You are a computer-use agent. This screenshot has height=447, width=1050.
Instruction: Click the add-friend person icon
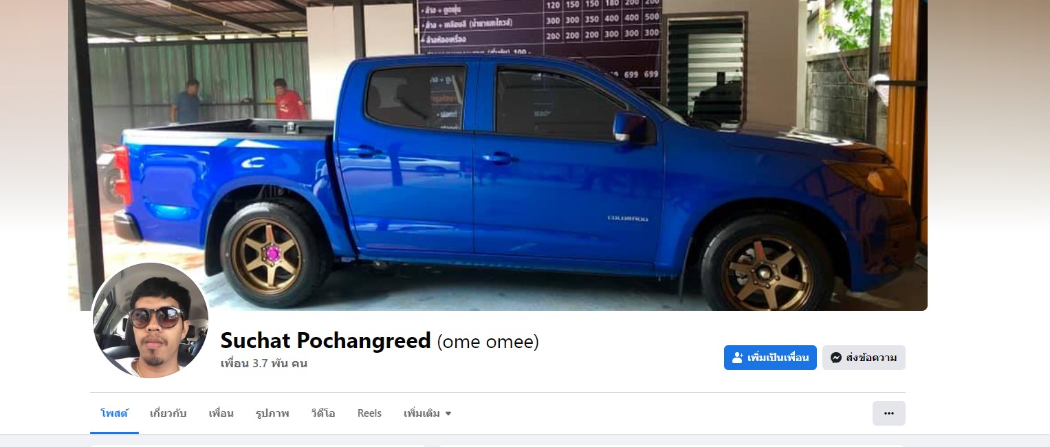click(x=738, y=358)
